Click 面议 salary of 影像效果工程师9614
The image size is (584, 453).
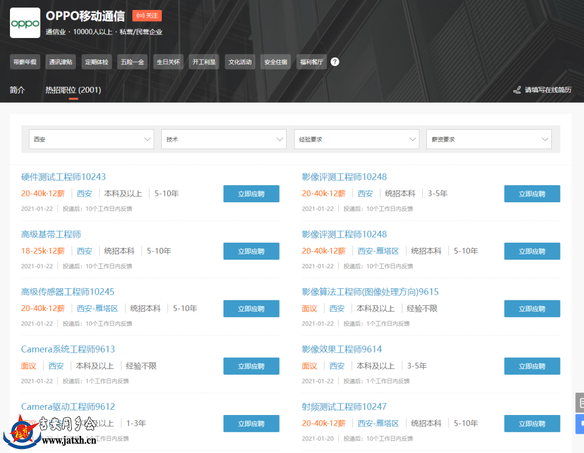(310, 366)
